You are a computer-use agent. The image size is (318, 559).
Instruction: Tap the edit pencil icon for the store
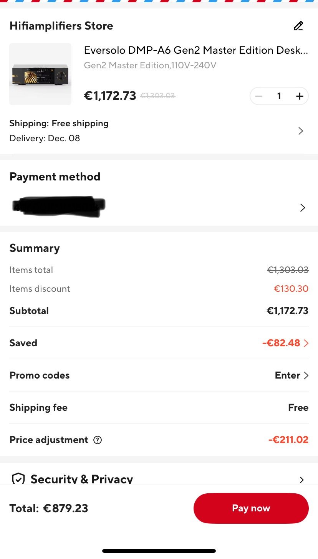(x=298, y=26)
